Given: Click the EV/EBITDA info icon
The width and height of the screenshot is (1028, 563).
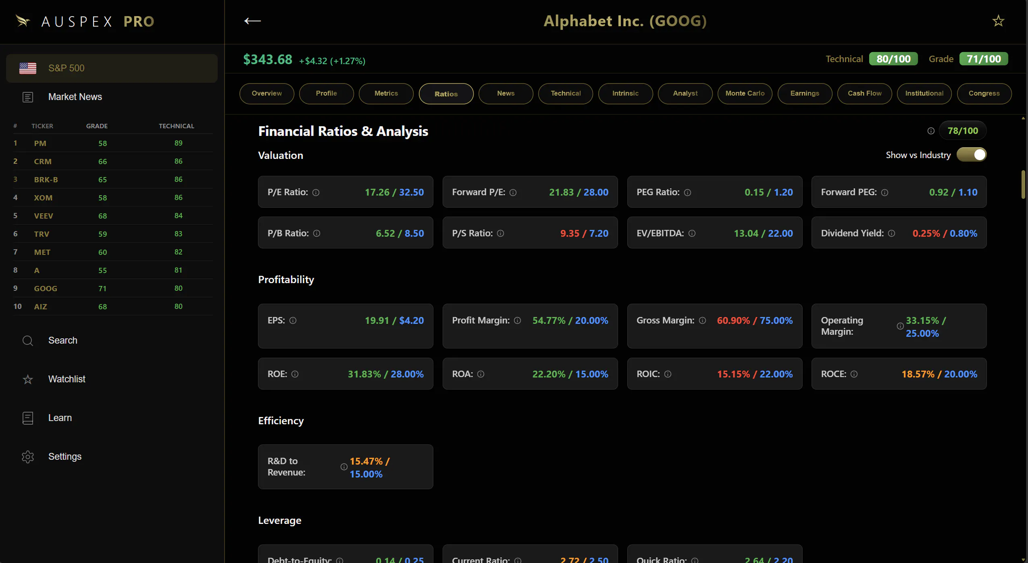Looking at the screenshot, I should pos(692,234).
